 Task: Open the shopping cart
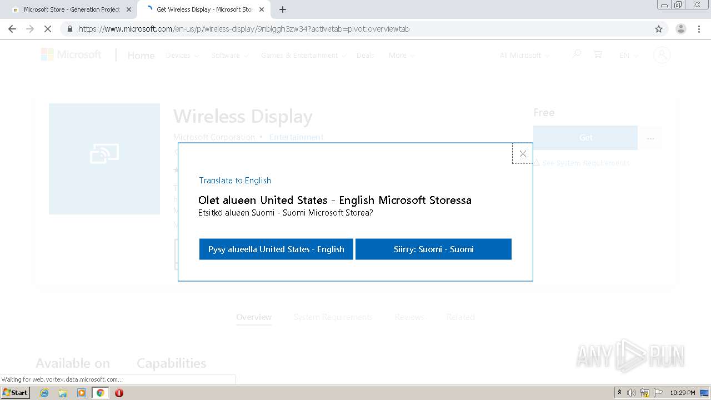click(598, 54)
